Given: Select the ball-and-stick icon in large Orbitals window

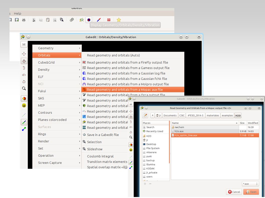Looking at the screenshot, I should (x=24, y=129).
